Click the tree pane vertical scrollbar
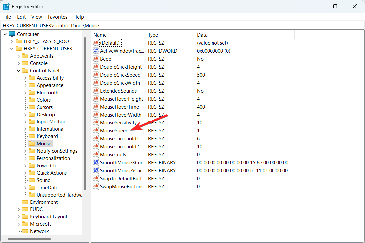365x243 pixels. 85,113
